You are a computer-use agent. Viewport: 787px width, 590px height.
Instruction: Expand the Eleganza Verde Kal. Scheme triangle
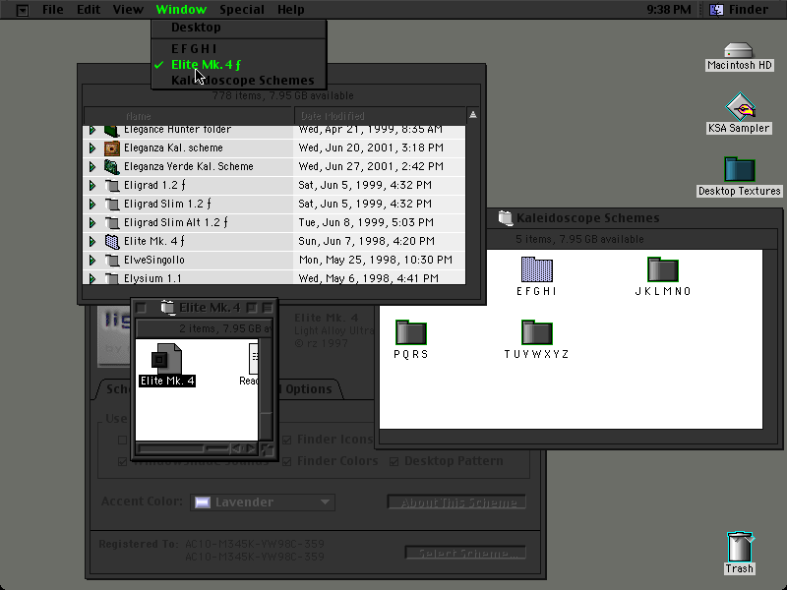92,166
